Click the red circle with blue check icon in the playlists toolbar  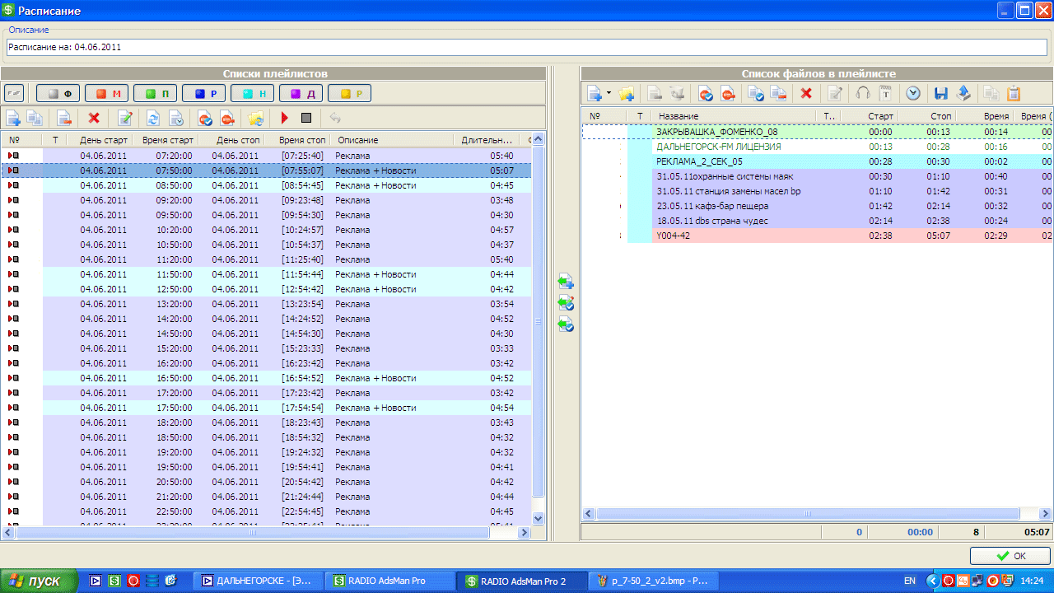coord(206,118)
